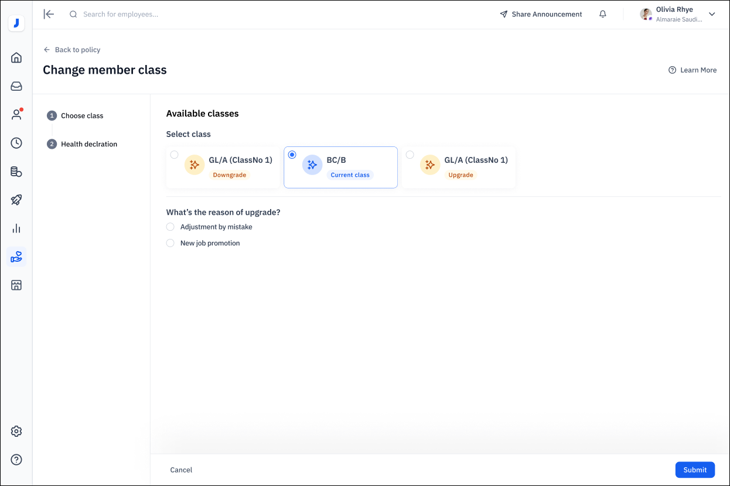Open Settings gear in sidebar

(x=16, y=432)
